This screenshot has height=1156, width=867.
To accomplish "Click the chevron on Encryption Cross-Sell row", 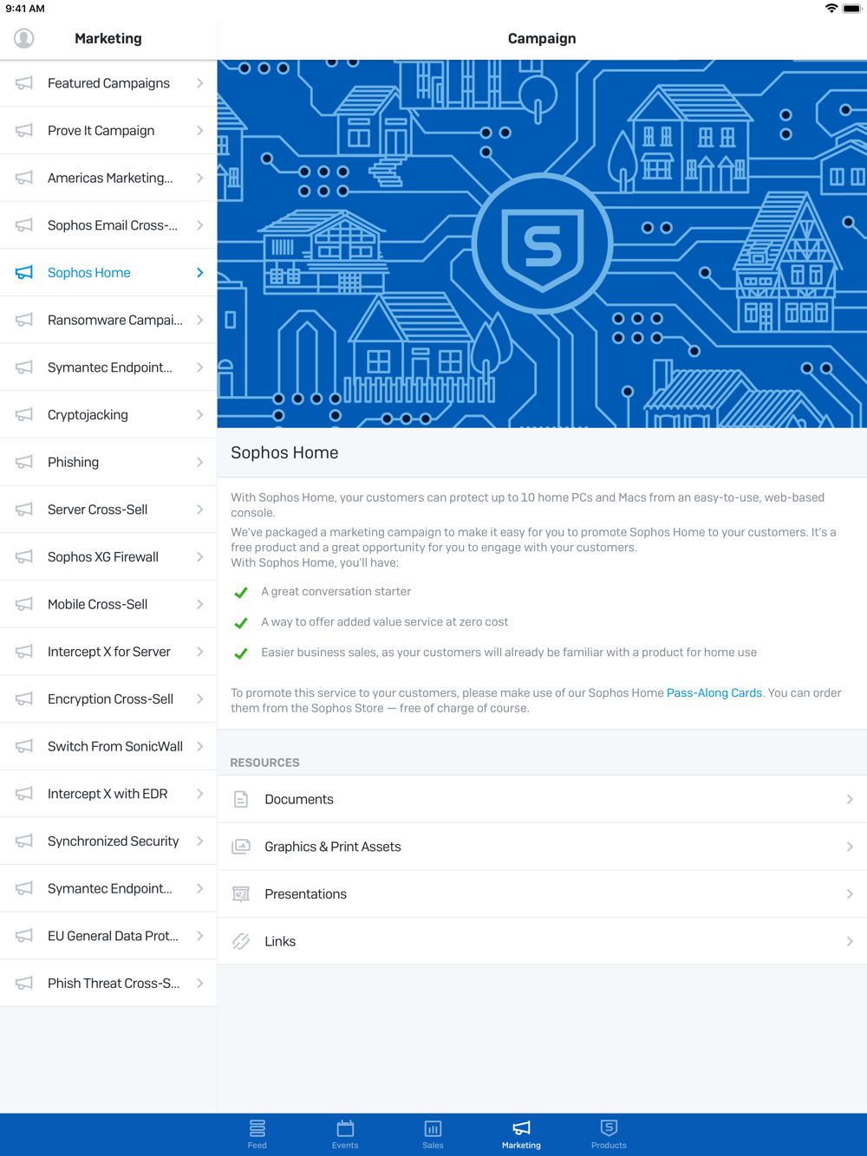I will pyautogui.click(x=199, y=699).
